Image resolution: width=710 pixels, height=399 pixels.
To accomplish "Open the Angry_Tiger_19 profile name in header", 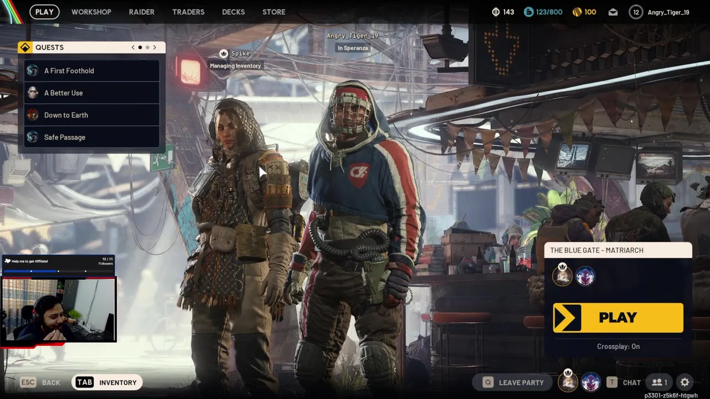I will 668,12.
